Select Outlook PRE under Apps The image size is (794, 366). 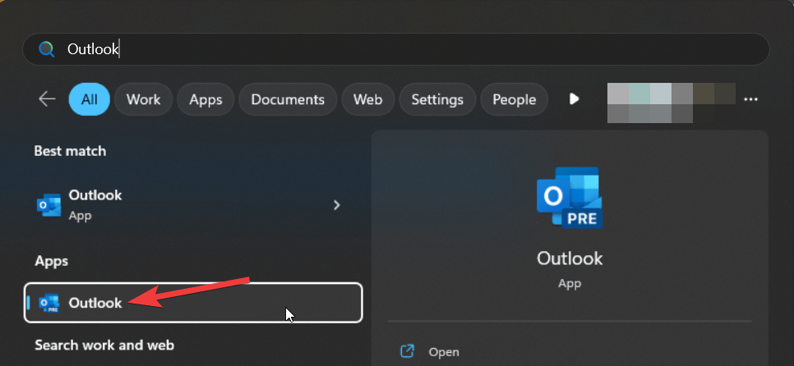click(193, 302)
